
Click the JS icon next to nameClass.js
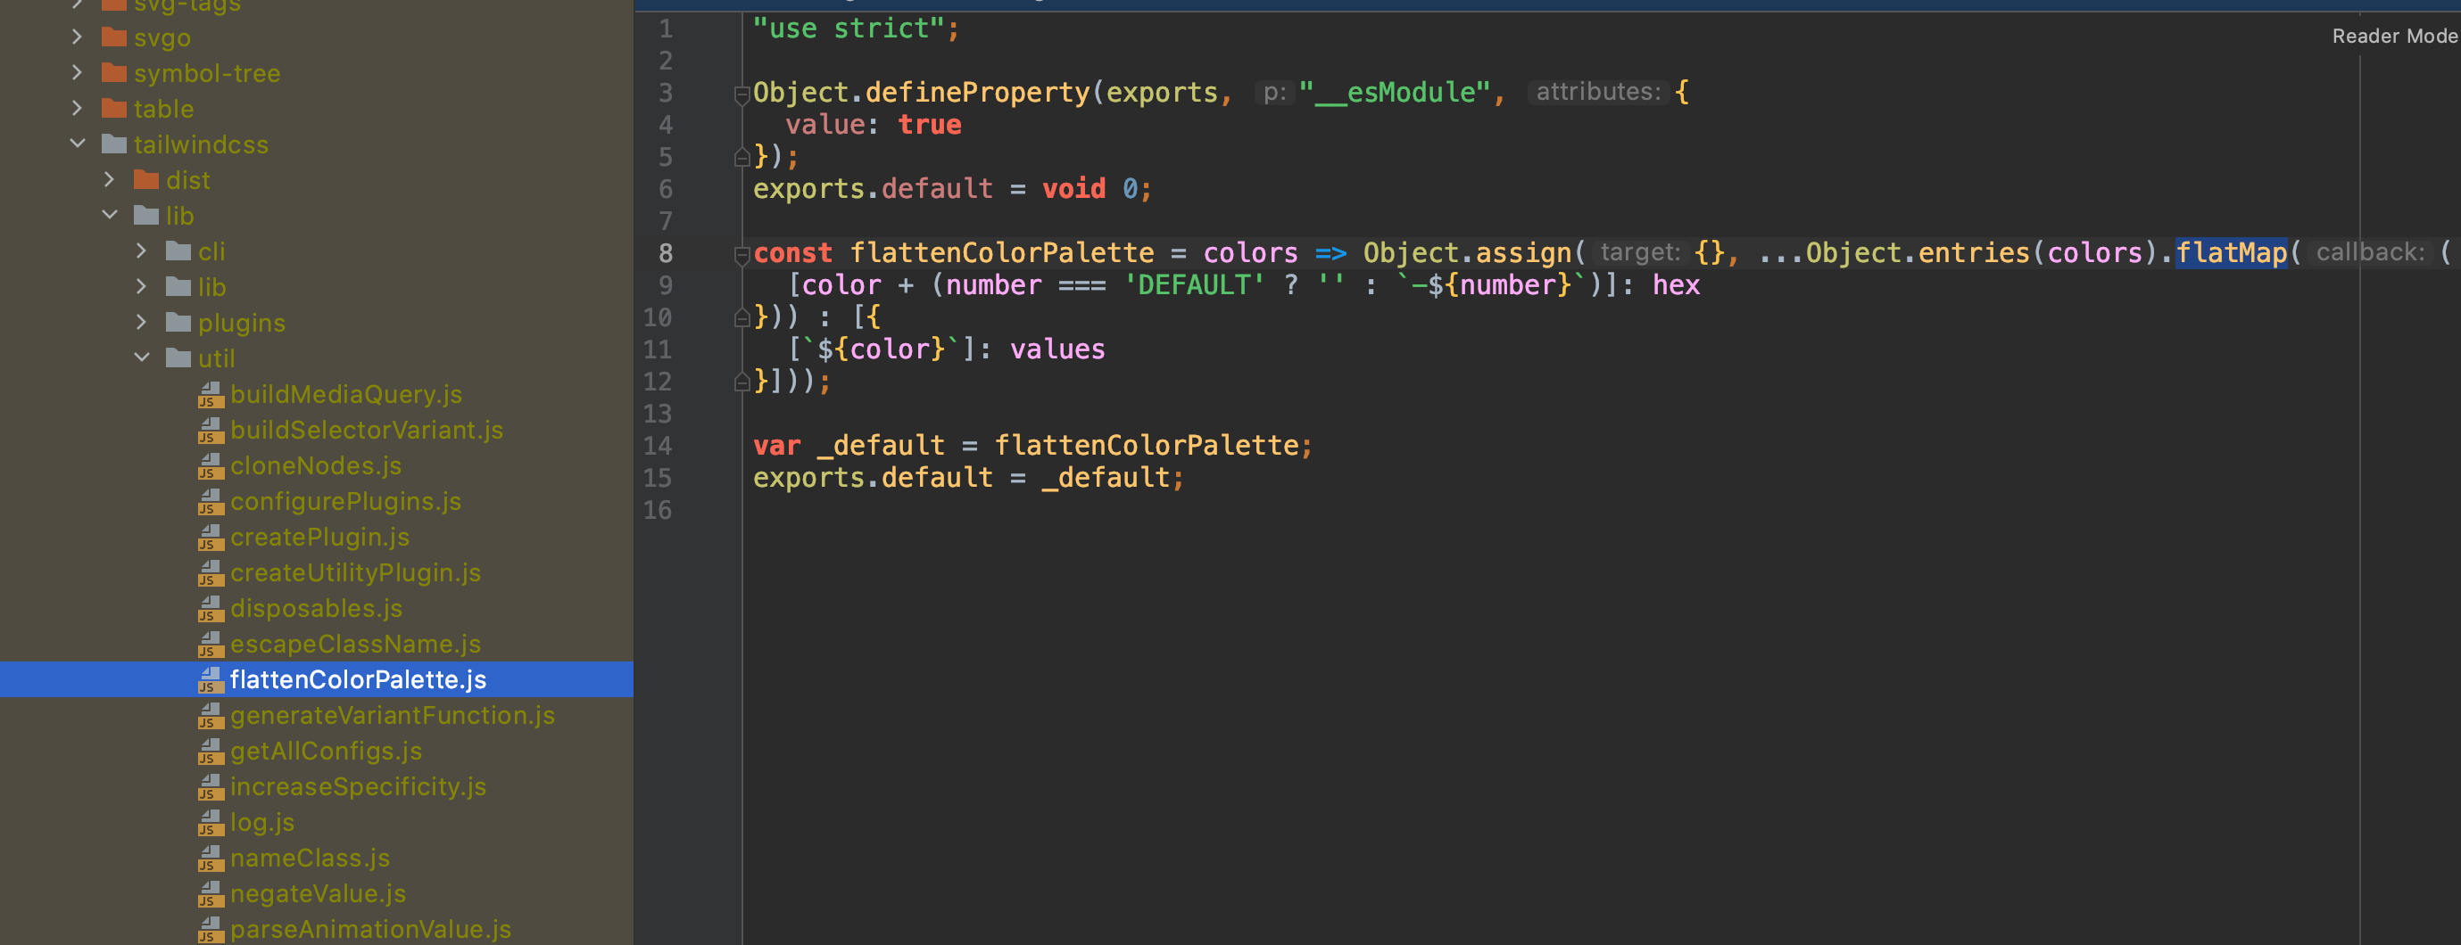click(211, 859)
